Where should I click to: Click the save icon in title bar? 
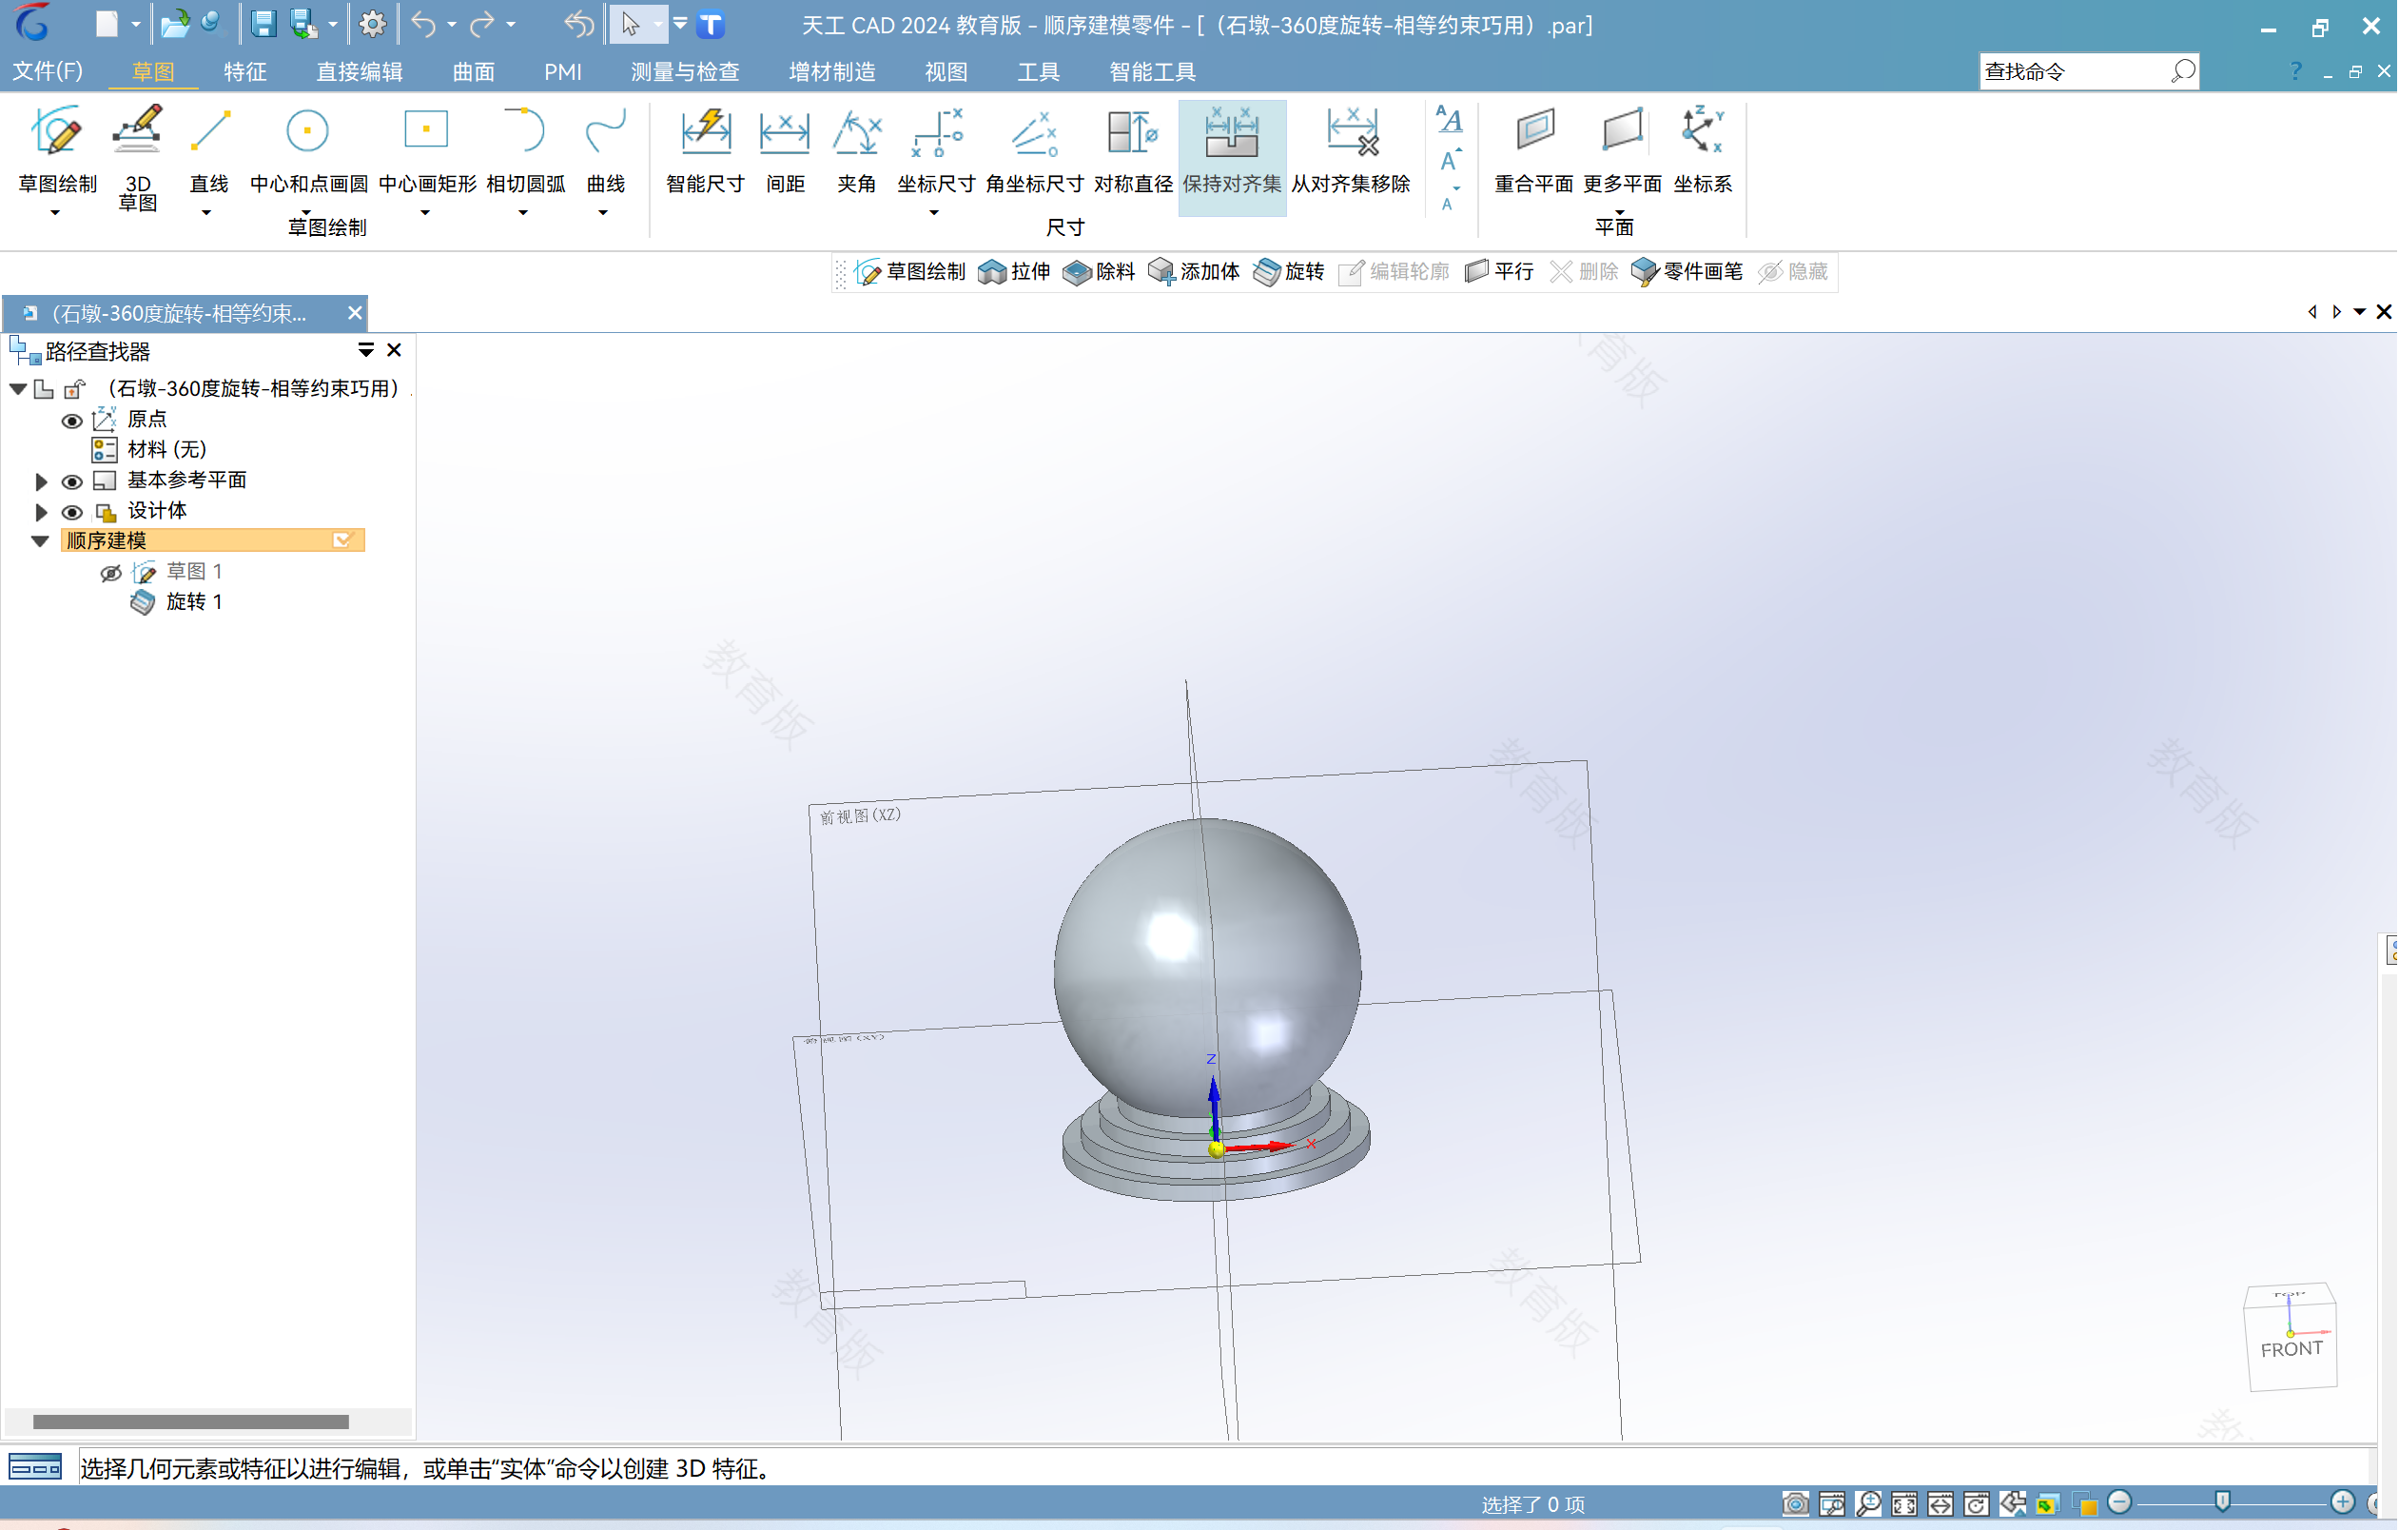pyautogui.click(x=263, y=24)
